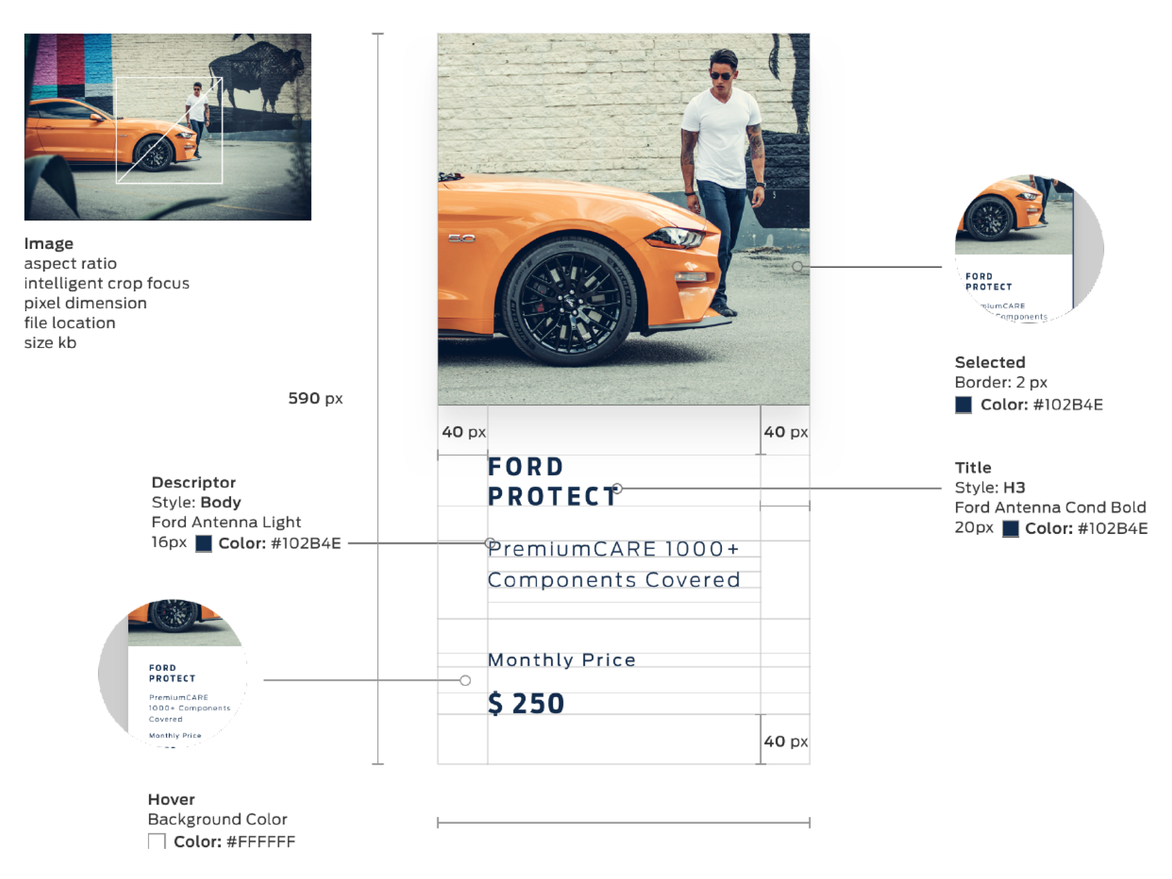Screen dimensions: 1172x879
Task: Click the Selected heading text
Action: (990, 362)
